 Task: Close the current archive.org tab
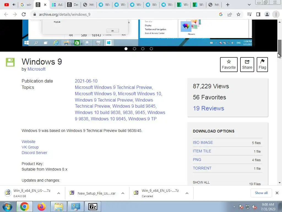pos(45,5)
